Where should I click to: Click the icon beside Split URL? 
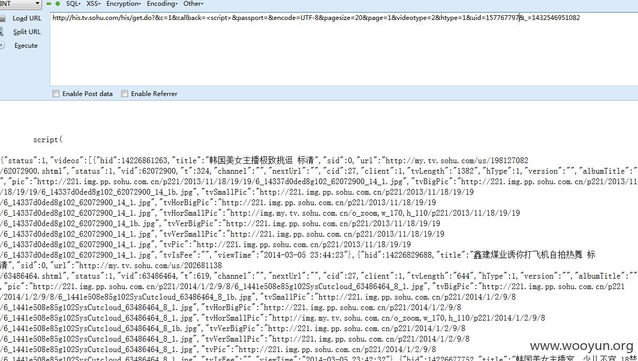(x=2, y=32)
